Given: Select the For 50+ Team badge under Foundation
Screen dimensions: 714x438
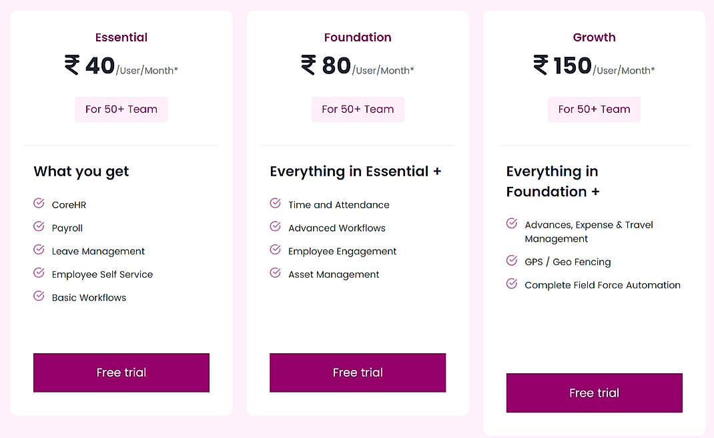Looking at the screenshot, I should [x=358, y=109].
